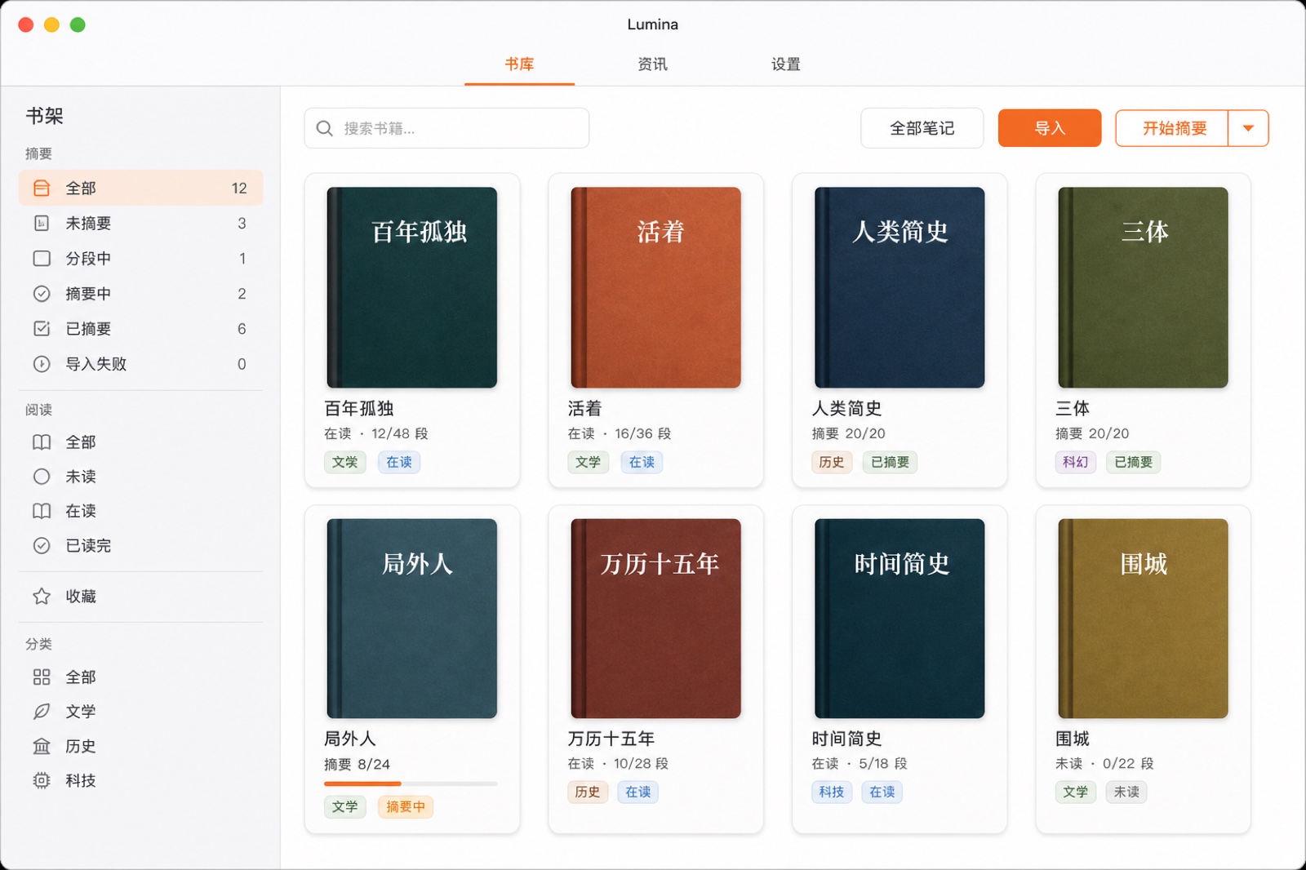Open the 万历十五年 book cover
Viewport: 1306px width, 870px height.
(x=656, y=619)
